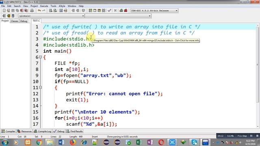Click the New file toolbar icon
This screenshot has height=146, width=260.
point(4,11)
